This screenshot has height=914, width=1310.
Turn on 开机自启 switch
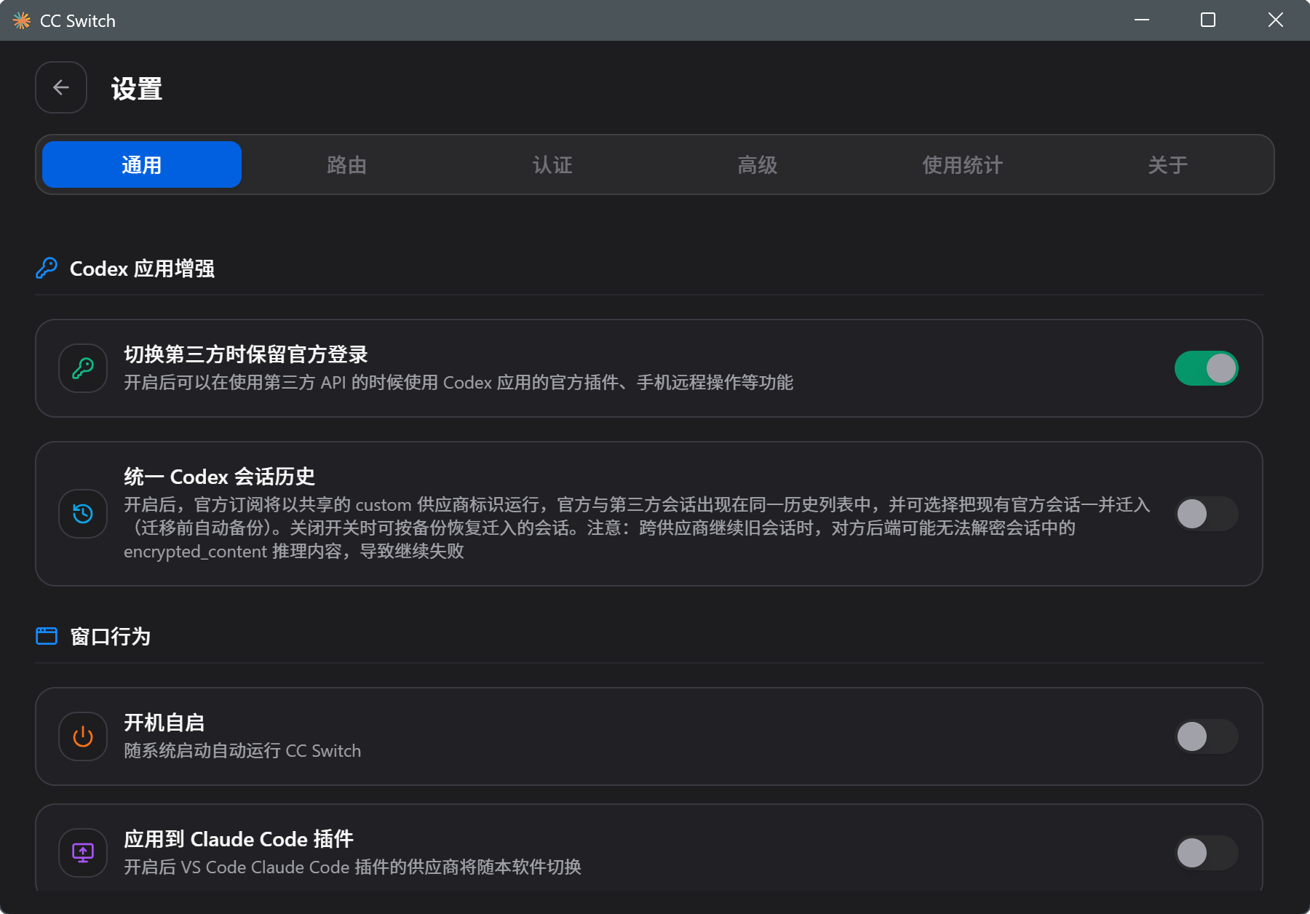click(x=1206, y=736)
